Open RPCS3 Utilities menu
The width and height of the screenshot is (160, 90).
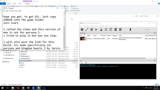107,26
